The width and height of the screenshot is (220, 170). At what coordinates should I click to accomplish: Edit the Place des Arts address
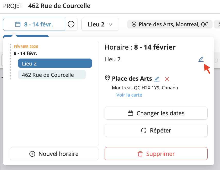coord(157,79)
